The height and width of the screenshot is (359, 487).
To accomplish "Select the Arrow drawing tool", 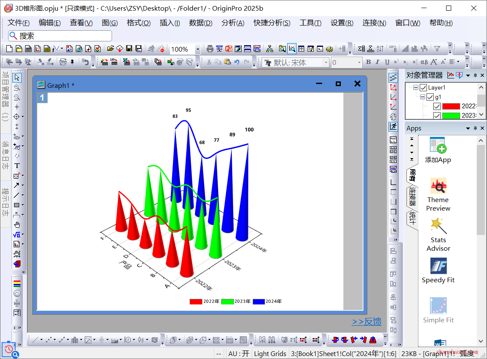I will (16, 185).
